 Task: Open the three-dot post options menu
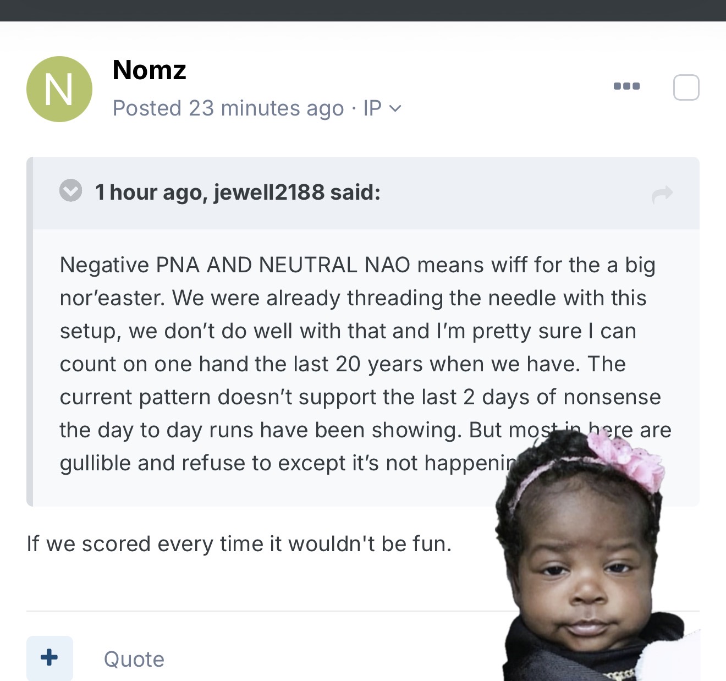[x=626, y=86]
